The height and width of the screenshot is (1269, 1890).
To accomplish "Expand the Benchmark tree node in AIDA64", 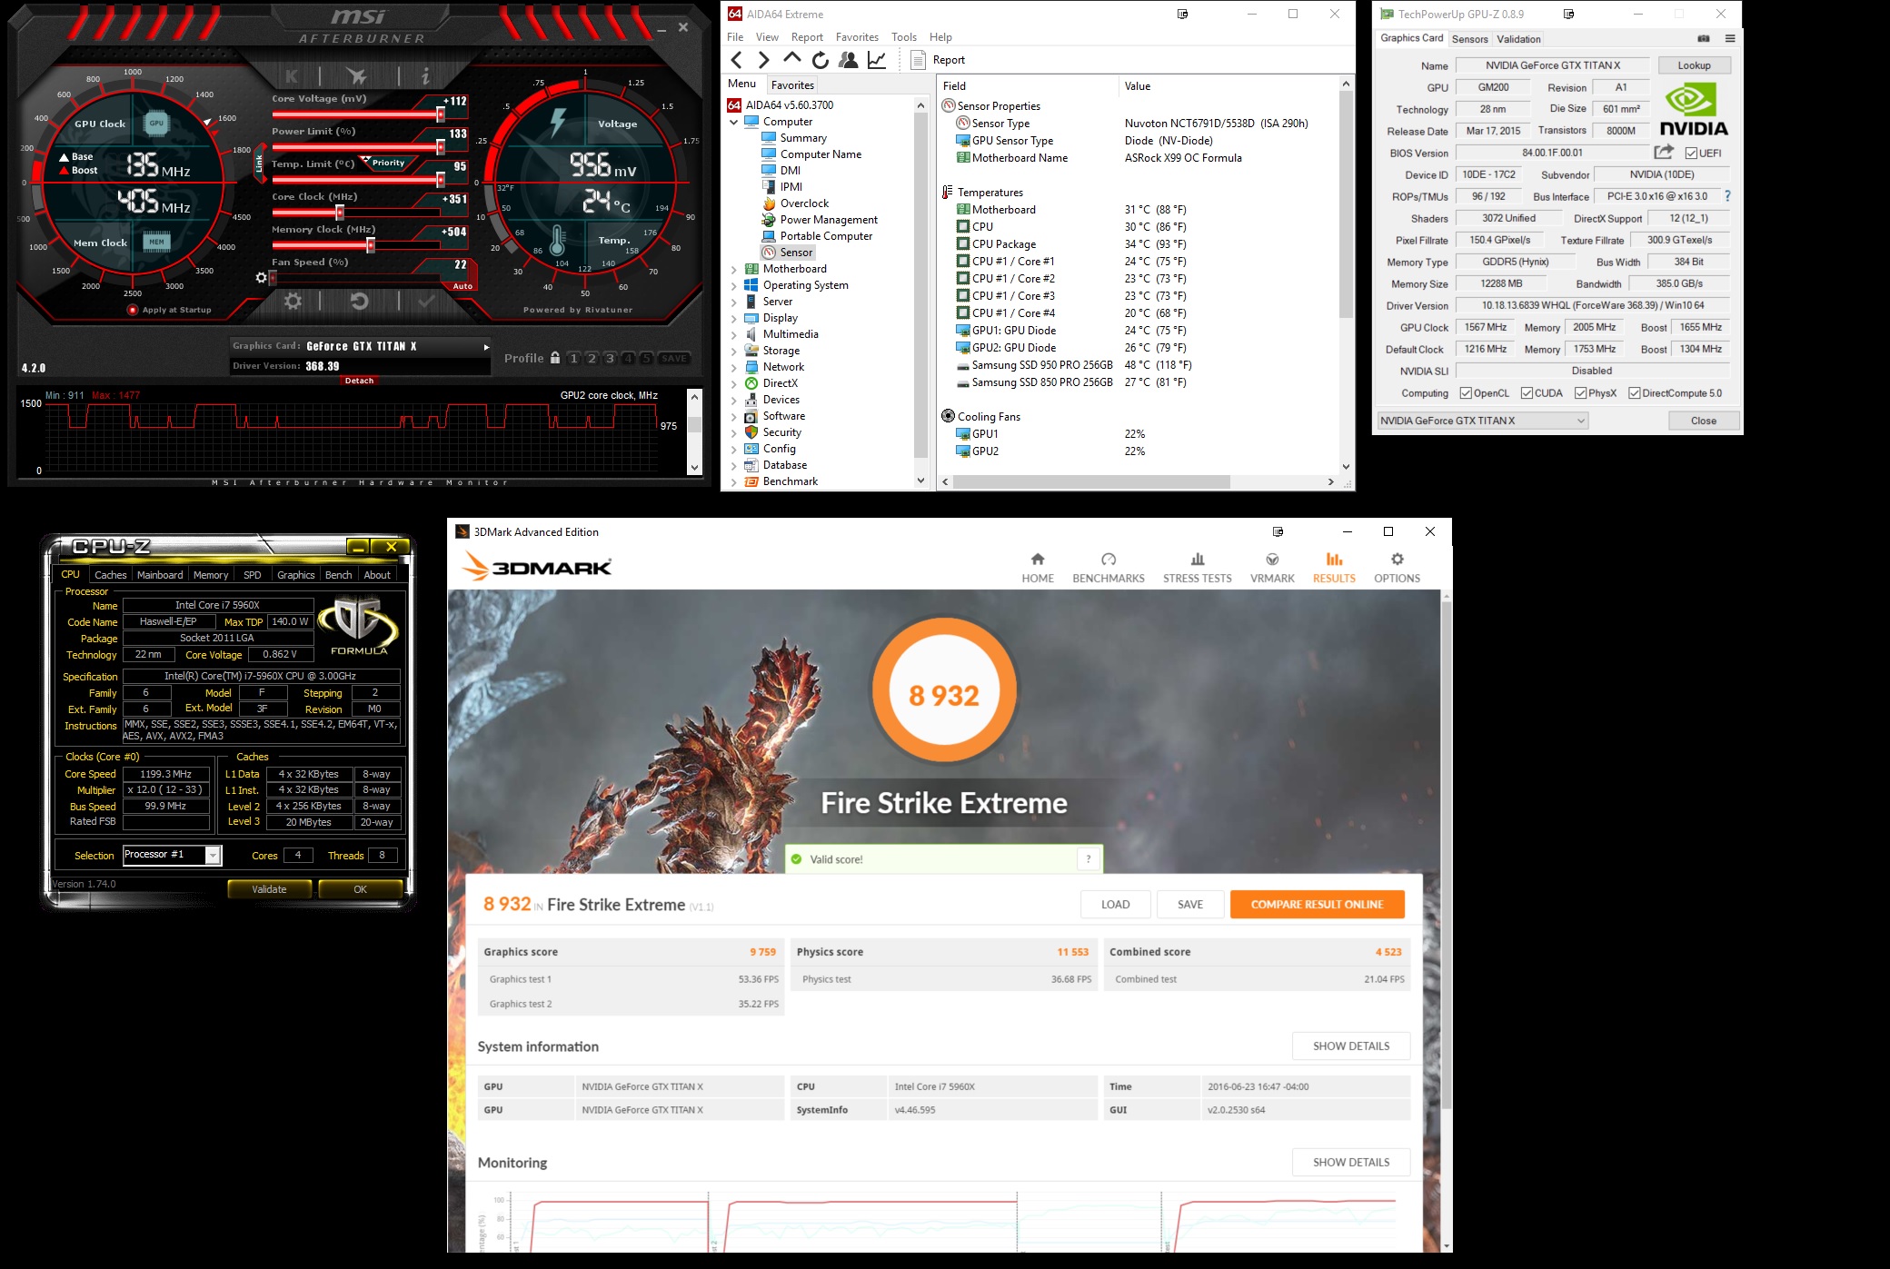I will pos(734,481).
